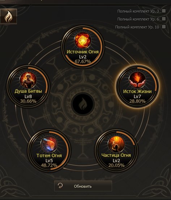Click the Тотем Огня name label
This screenshot has width=171, height=200.
(x=49, y=155)
